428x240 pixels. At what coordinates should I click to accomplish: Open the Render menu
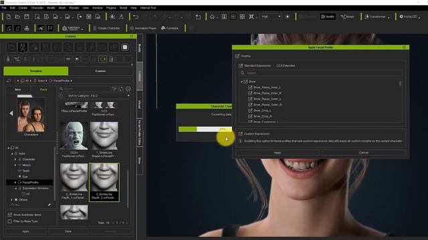point(74,8)
